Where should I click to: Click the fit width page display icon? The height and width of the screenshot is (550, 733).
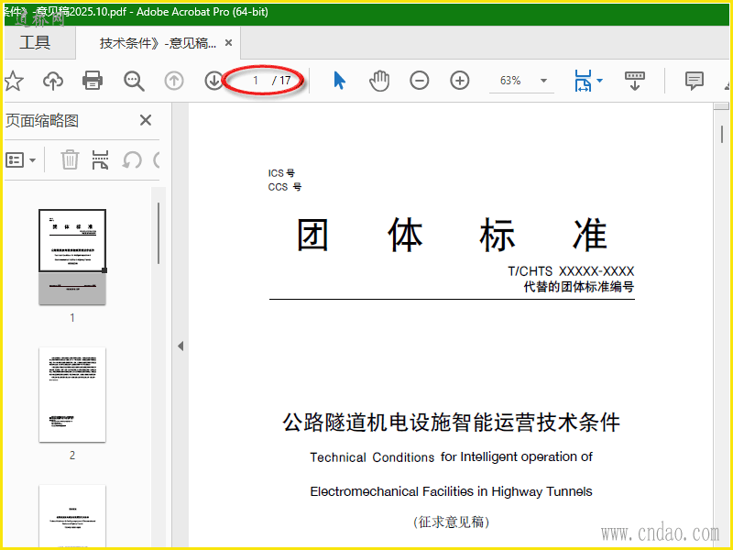point(583,81)
